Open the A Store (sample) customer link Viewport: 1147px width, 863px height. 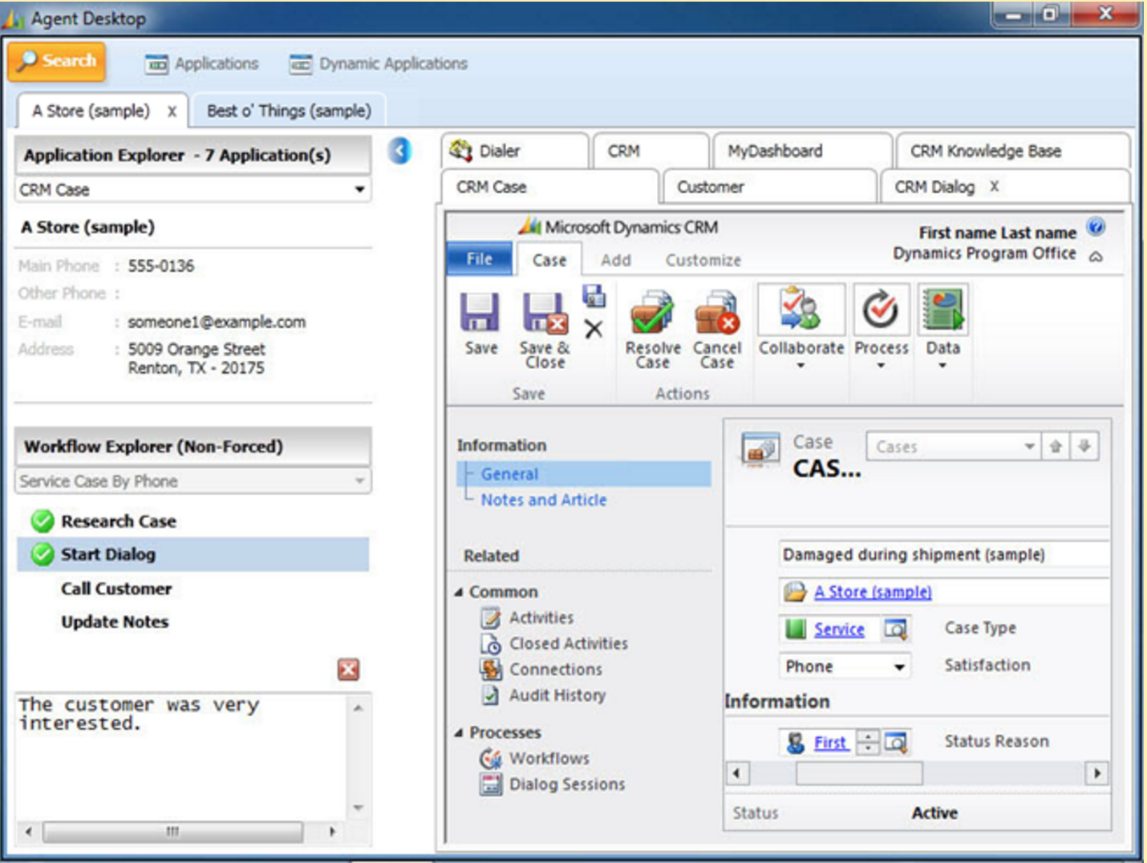coord(872,592)
